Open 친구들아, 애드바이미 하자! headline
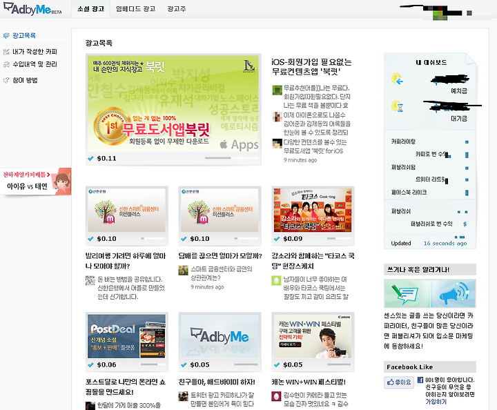Image resolution: width=497 pixels, height=410 pixels. click(x=217, y=382)
